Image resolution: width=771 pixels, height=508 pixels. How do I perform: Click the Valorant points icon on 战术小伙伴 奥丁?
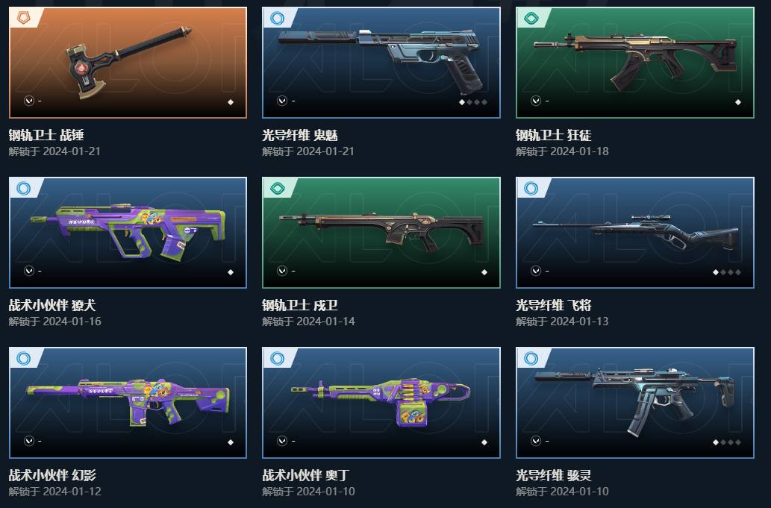click(x=282, y=441)
